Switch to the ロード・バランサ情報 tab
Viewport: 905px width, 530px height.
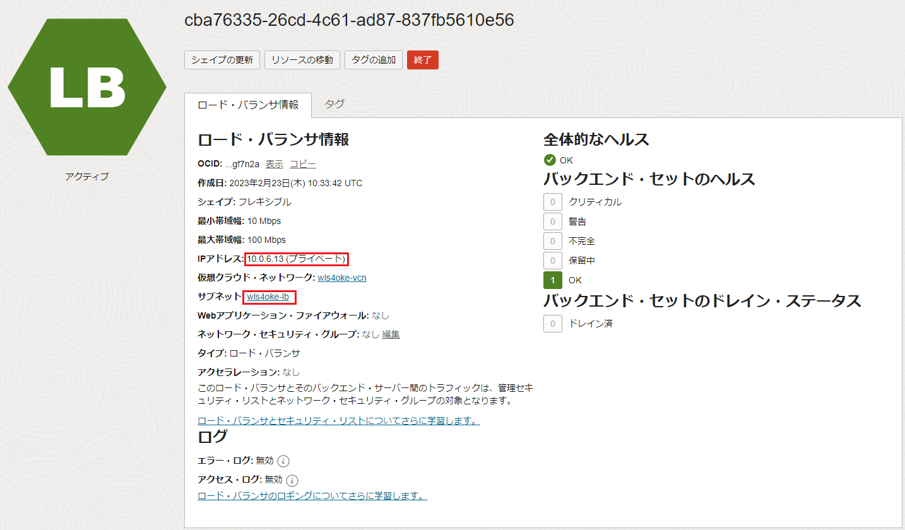pos(248,105)
